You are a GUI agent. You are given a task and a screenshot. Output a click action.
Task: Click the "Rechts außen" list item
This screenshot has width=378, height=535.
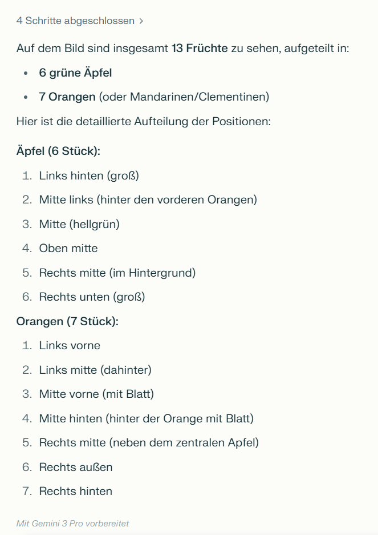(x=76, y=467)
